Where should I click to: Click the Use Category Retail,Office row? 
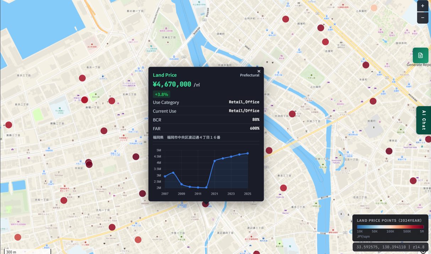click(206, 102)
